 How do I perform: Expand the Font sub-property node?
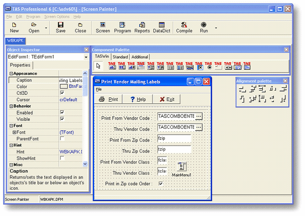14,132
